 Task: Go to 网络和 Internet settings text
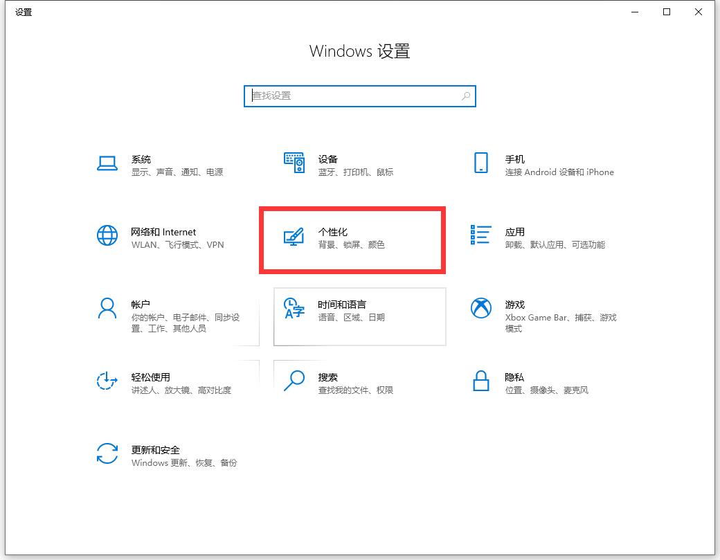pyautogui.click(x=163, y=232)
